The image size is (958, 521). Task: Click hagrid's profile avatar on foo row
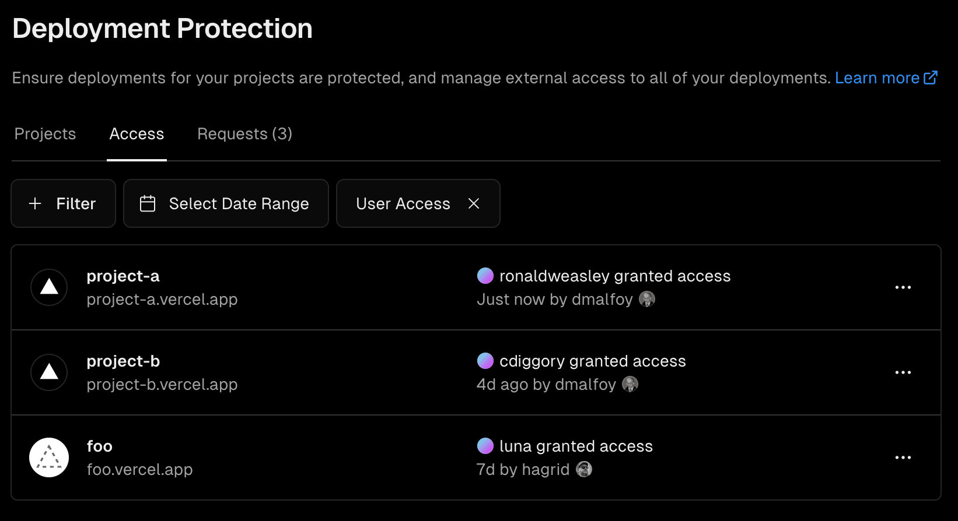click(x=584, y=469)
